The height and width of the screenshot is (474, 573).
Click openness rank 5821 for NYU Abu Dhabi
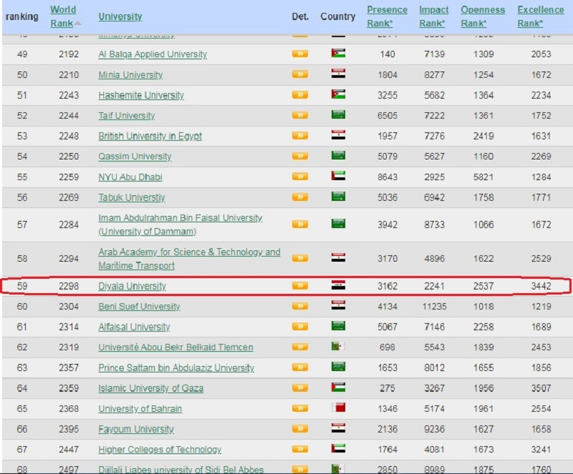click(x=483, y=177)
